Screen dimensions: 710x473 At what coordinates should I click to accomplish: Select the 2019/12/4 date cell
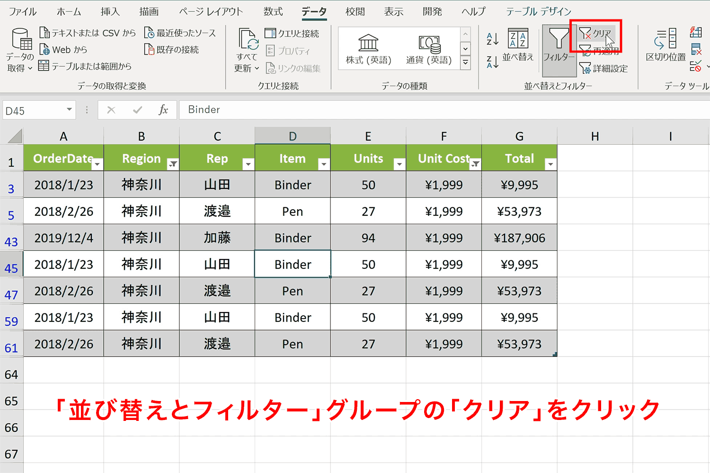63,238
